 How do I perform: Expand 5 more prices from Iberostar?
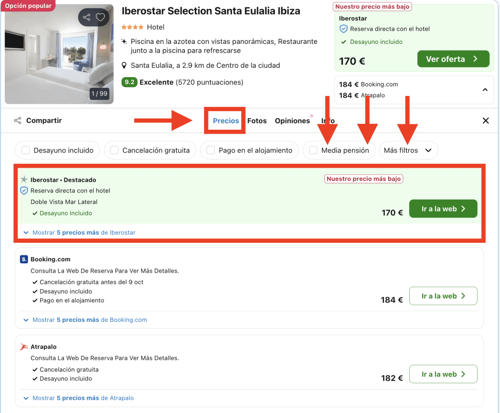point(83,233)
